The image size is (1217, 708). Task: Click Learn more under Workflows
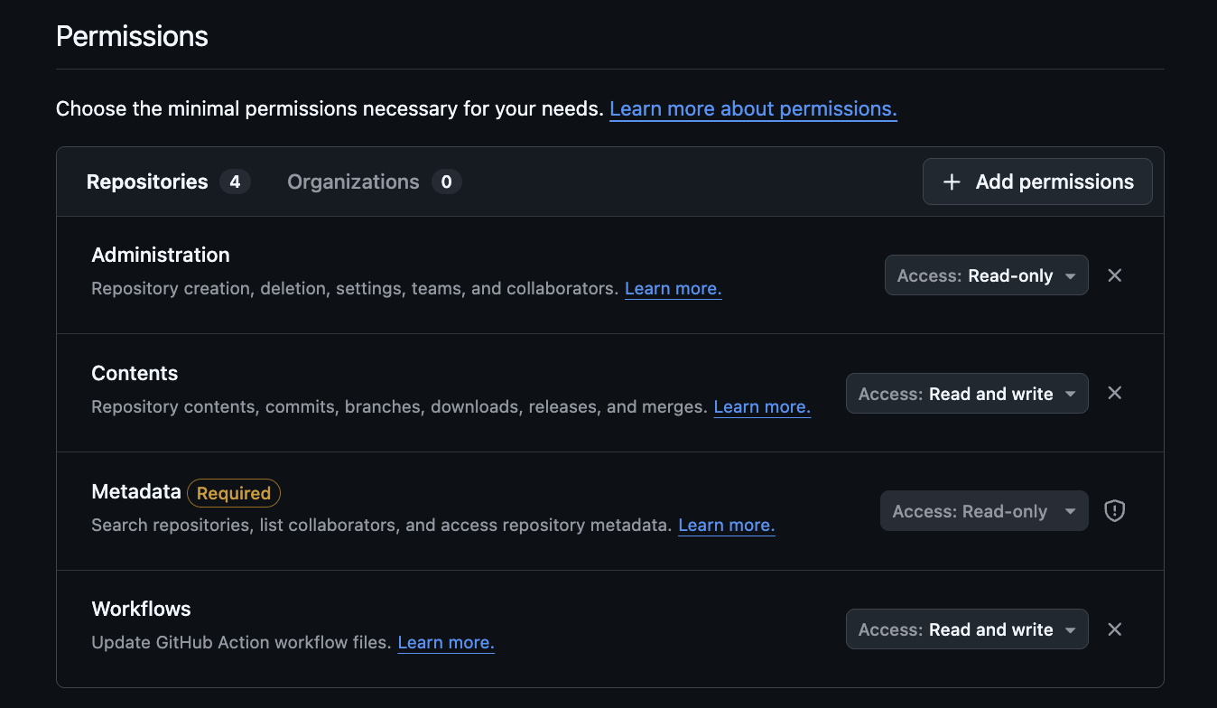pyautogui.click(x=445, y=642)
